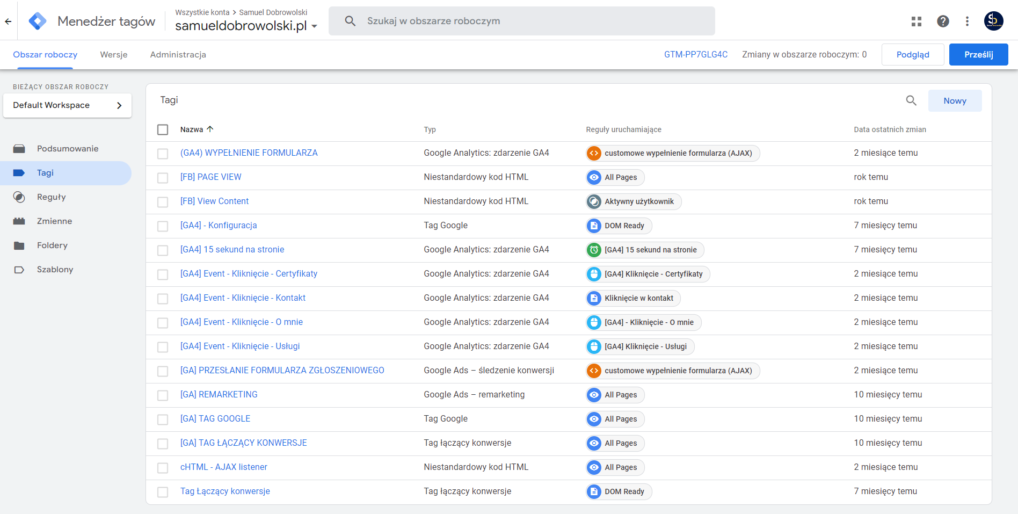Click the Zmiany w obszarze roboczym: 0 text
This screenshot has height=514, width=1018.
pos(804,55)
